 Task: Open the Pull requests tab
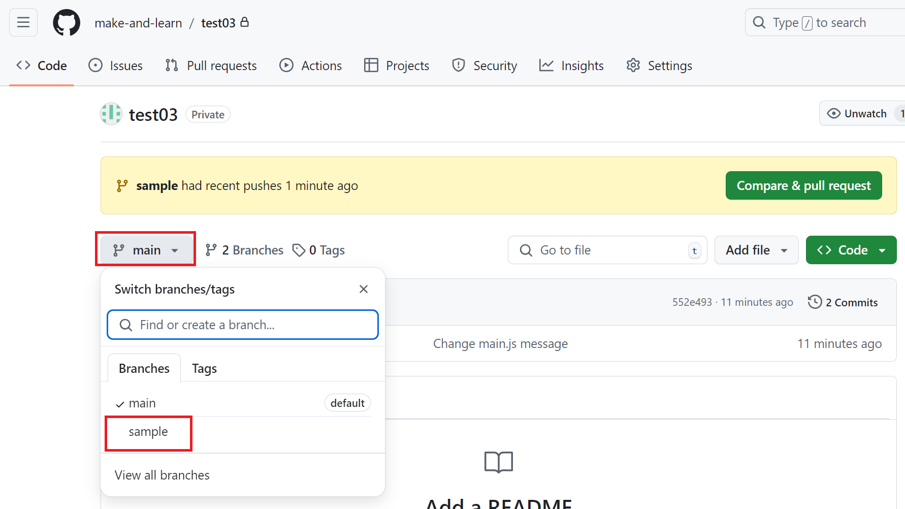click(x=211, y=66)
